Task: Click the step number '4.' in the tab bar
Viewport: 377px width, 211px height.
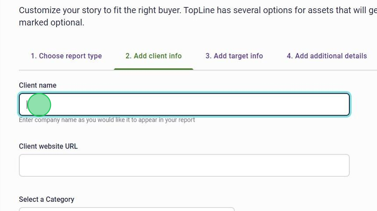Action: 290,56
